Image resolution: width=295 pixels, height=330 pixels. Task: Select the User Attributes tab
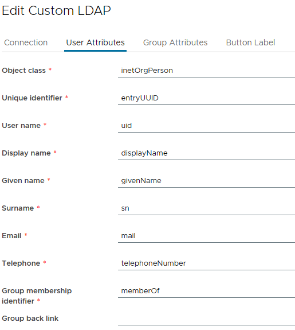click(x=96, y=42)
